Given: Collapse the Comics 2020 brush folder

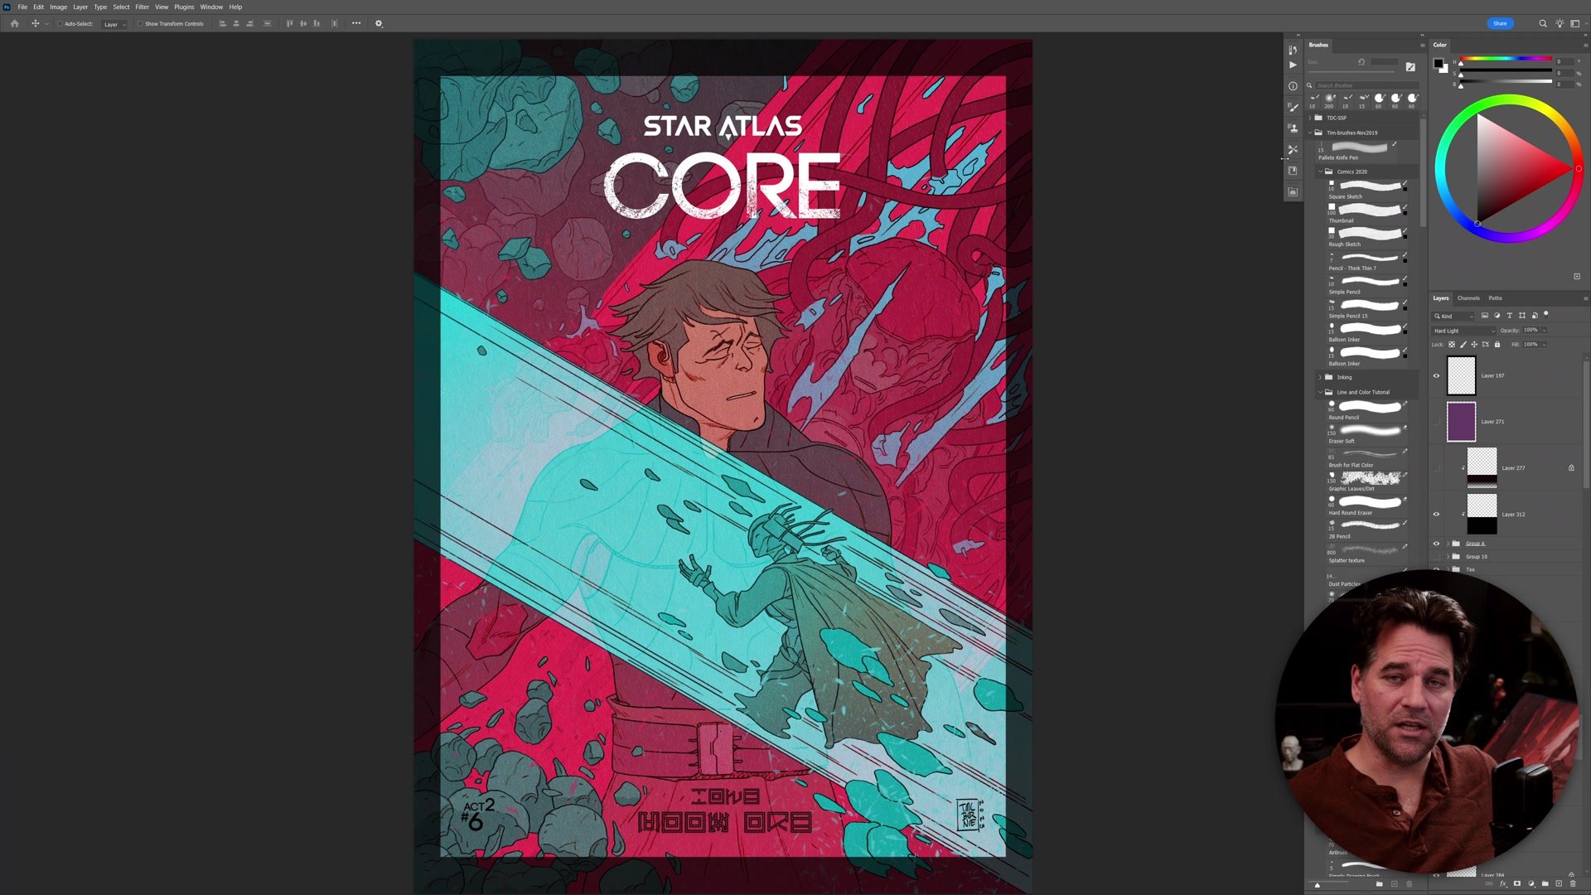Looking at the screenshot, I should tap(1321, 172).
